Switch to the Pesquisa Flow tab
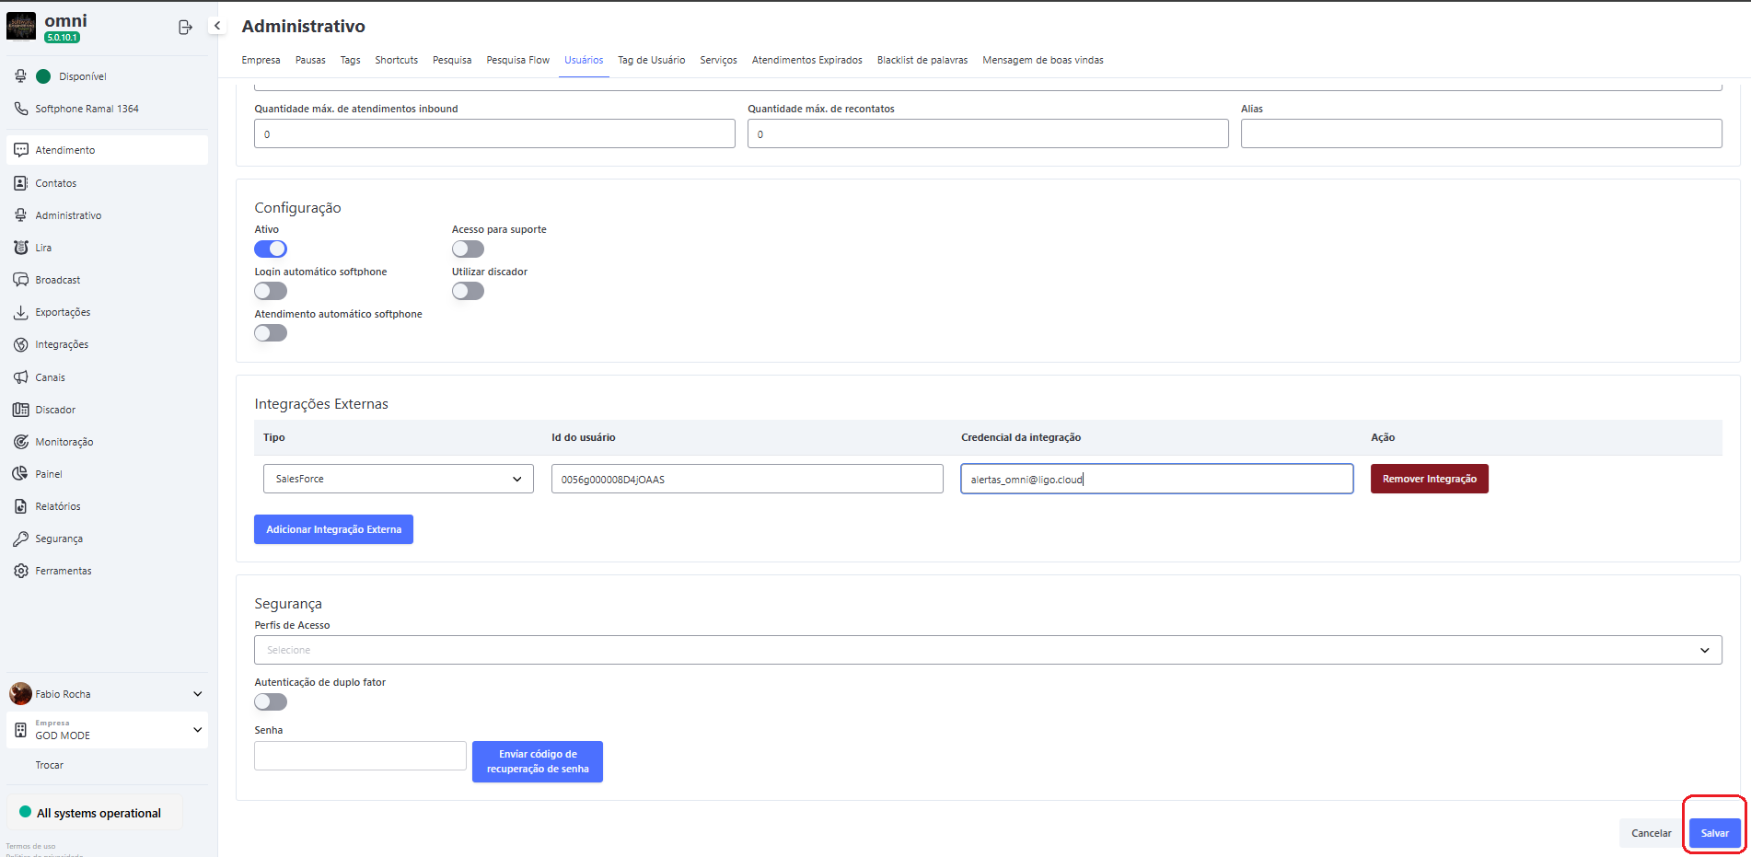The width and height of the screenshot is (1751, 857). tap(517, 60)
